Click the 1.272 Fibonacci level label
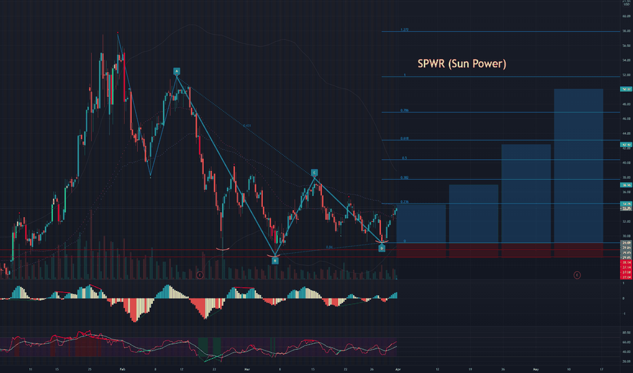The image size is (633, 373). coord(405,30)
